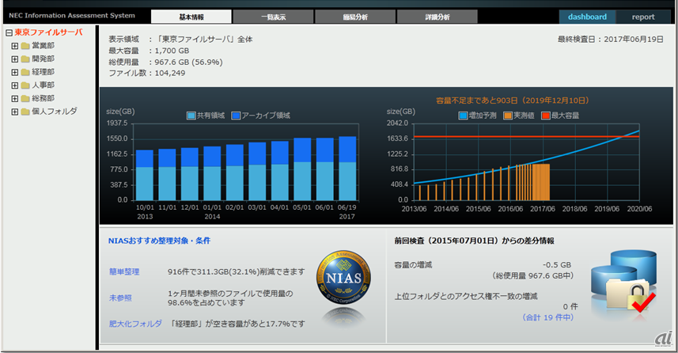678x353 pixels.
Task: Select the 経理部 tree label
Action: point(44,72)
